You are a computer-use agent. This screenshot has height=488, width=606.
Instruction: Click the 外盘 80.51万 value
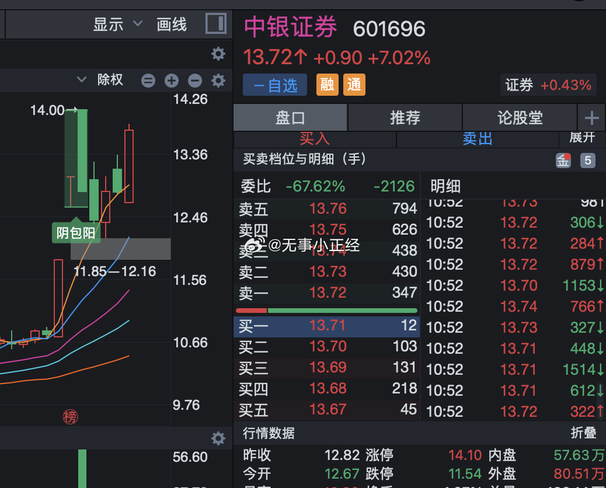579,474
